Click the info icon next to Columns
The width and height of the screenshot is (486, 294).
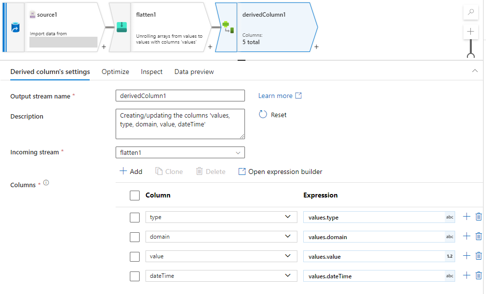click(x=46, y=183)
